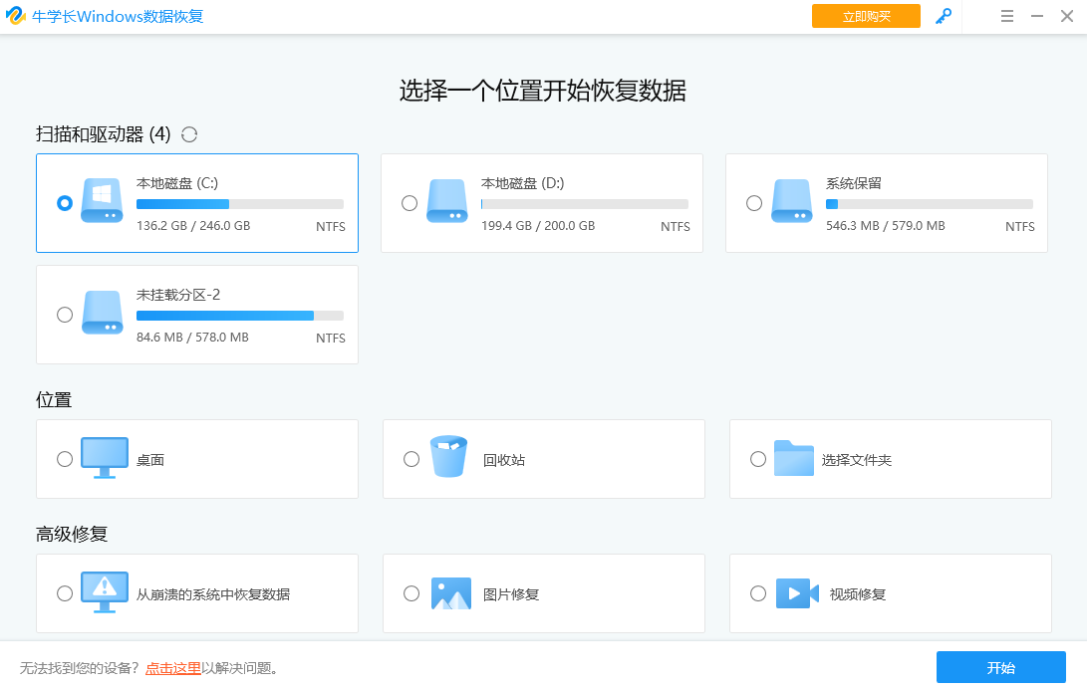Choose 未挂载分区-2 via its radio button
1087x690 pixels.
65,315
